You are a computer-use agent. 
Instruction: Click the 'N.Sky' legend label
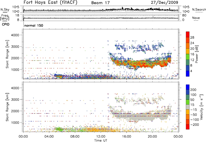(5, 9)
